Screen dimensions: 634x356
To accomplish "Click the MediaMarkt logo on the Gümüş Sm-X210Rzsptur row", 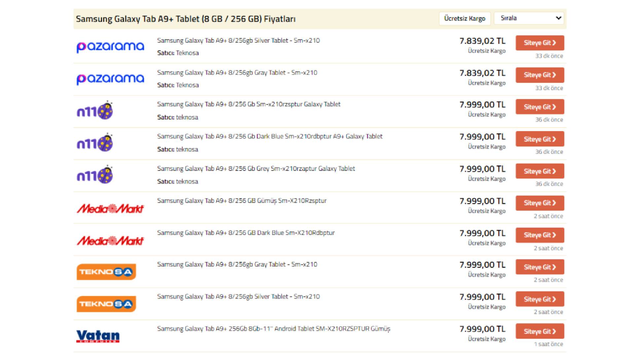I will [x=110, y=208].
